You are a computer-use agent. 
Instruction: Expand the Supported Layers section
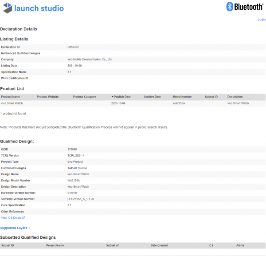click(15, 228)
